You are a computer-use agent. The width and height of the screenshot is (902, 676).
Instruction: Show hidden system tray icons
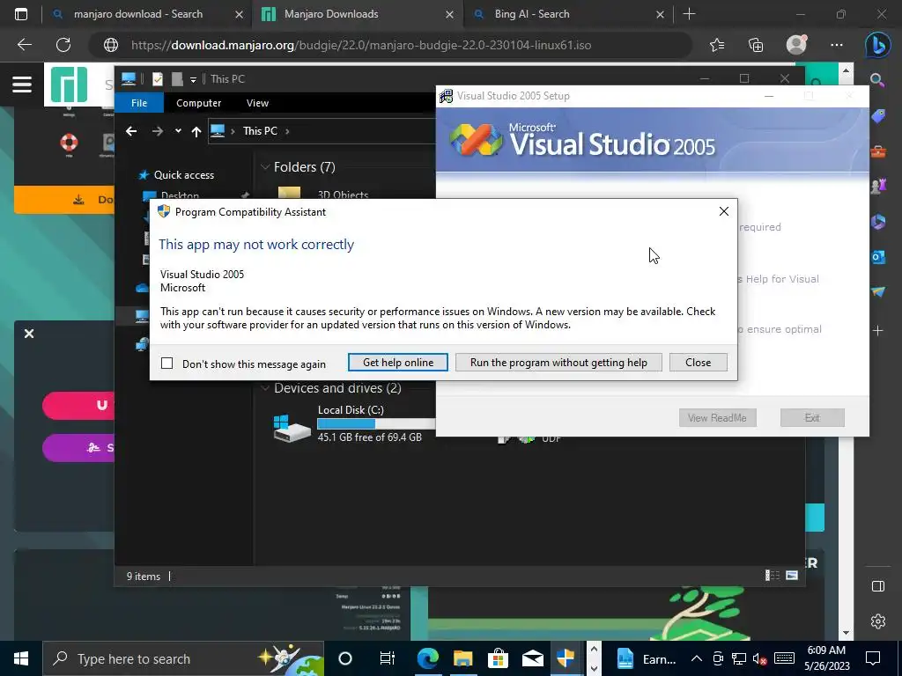[696, 658]
